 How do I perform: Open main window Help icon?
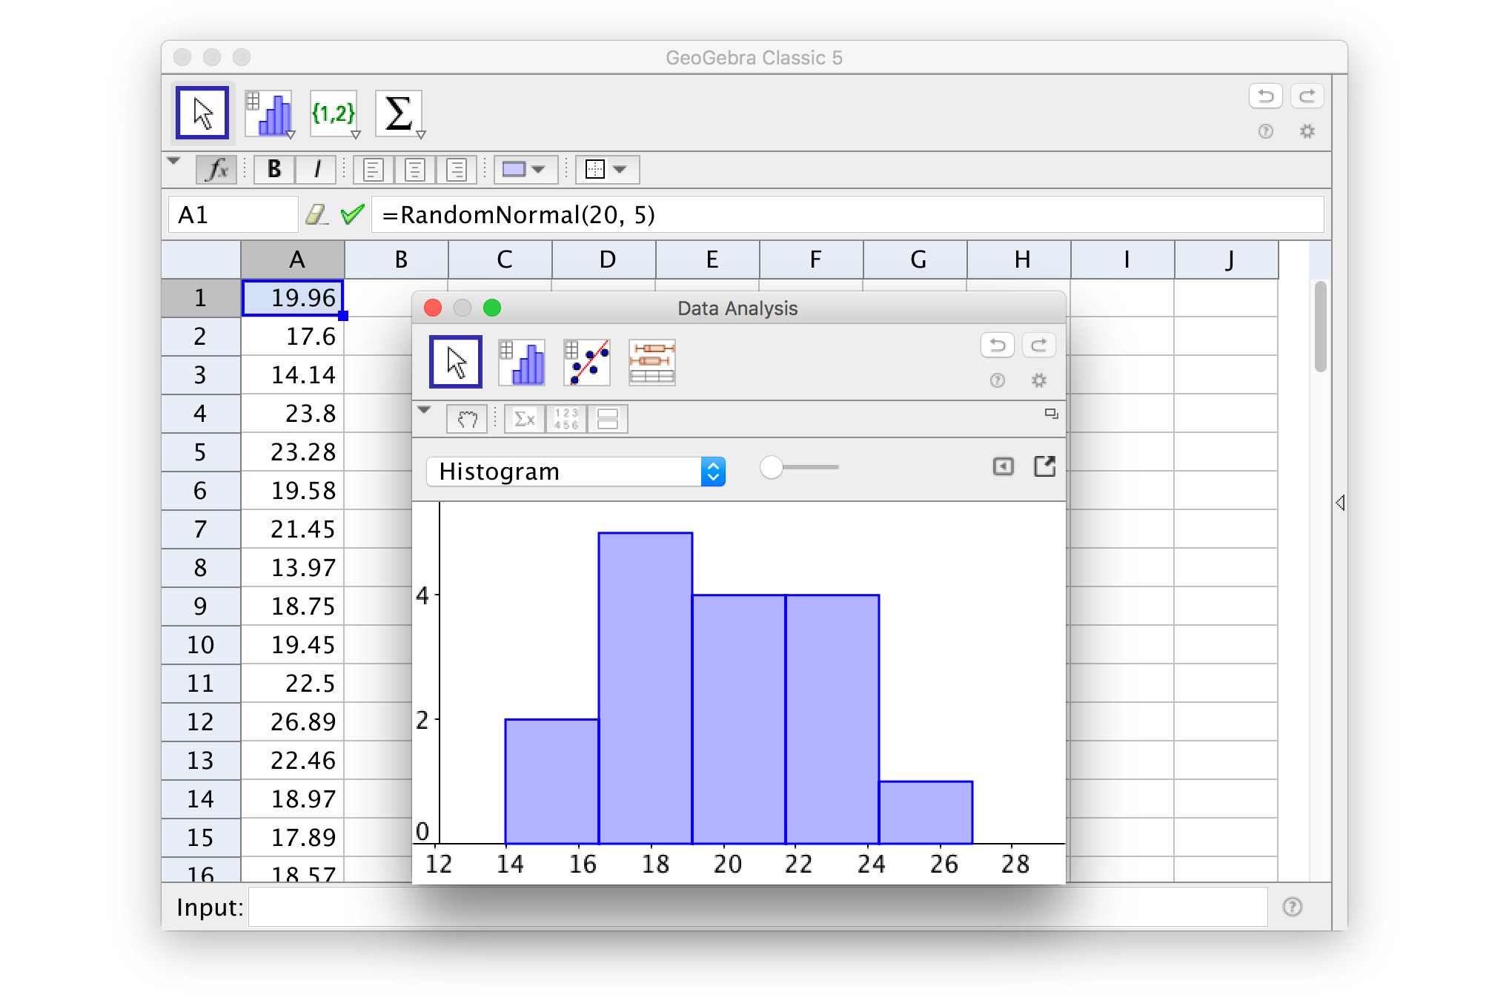(x=1266, y=131)
